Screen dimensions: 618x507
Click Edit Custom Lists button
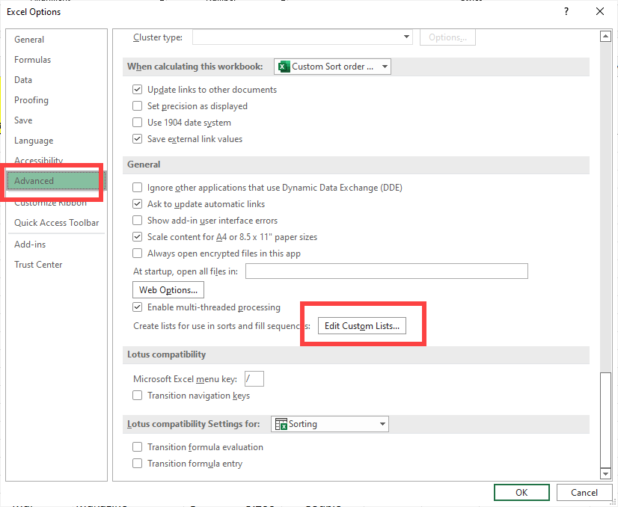pos(362,325)
